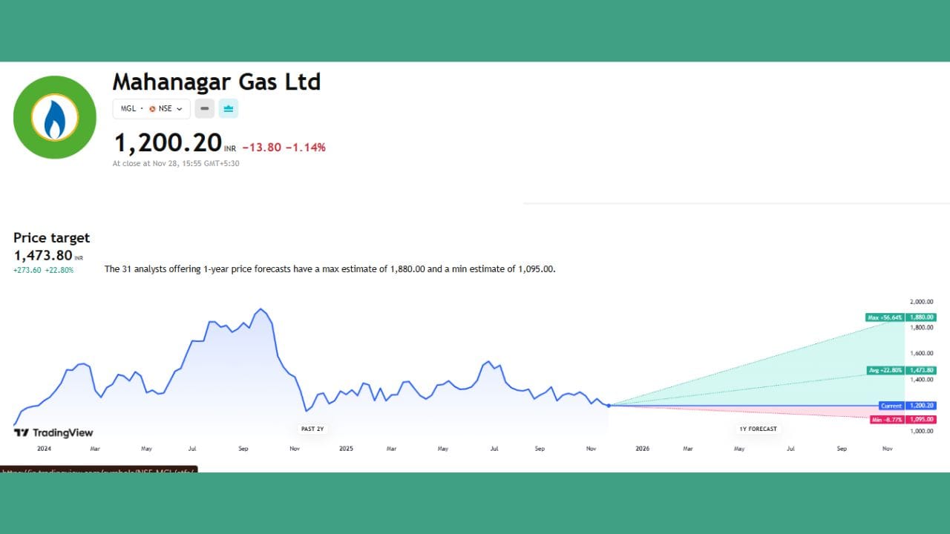Screen dimensions: 950x534
Task: Click the green '+273.60 +22.80%' gain text
Action: [43, 270]
